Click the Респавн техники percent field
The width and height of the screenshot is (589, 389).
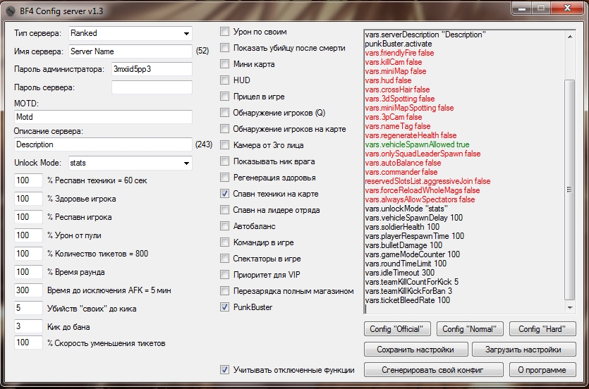point(28,180)
